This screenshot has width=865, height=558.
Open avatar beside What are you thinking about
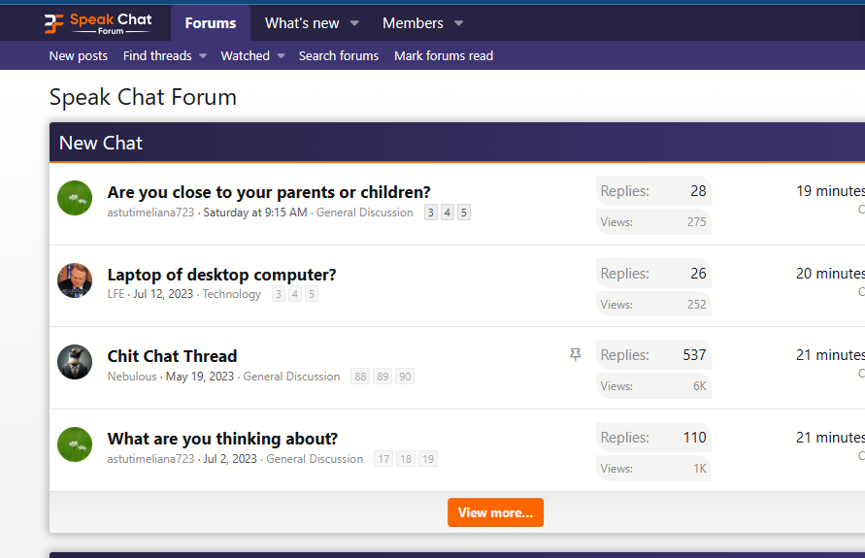coord(75,444)
